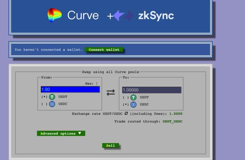Click the Sell button

[111, 146]
